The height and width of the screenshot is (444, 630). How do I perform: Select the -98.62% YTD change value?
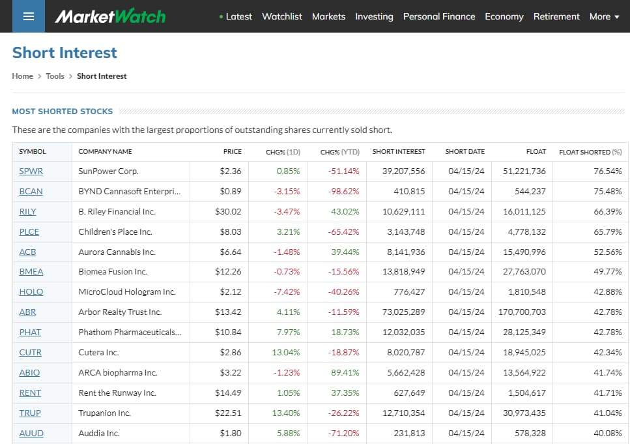pyautogui.click(x=343, y=192)
